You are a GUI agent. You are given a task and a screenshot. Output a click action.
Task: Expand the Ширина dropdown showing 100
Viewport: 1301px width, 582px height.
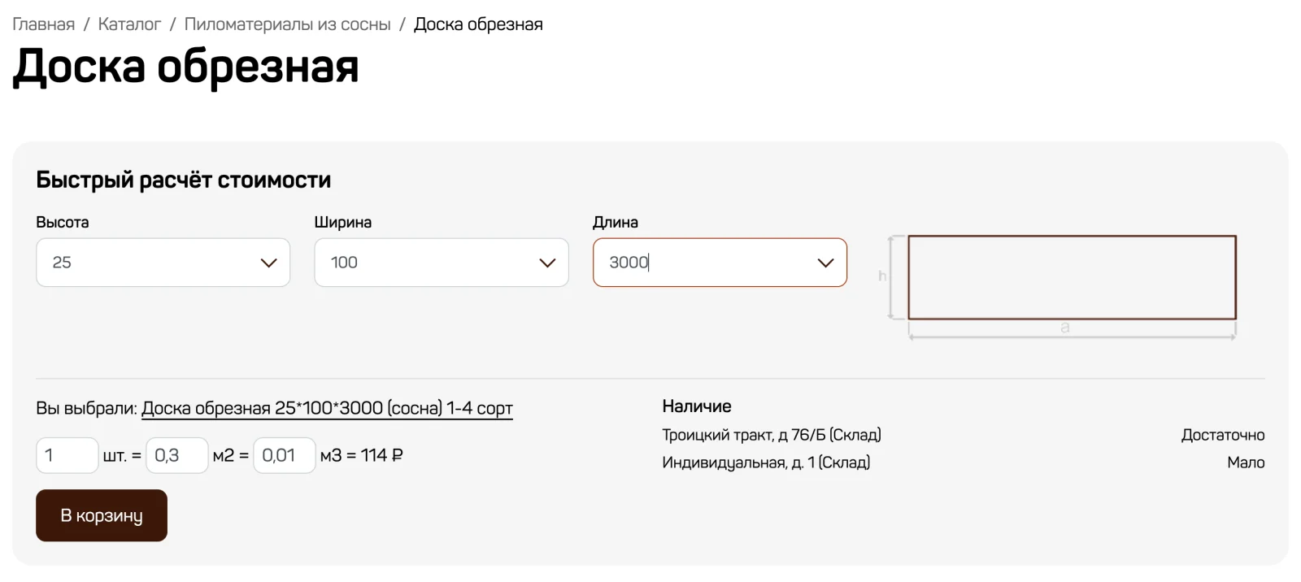[x=442, y=262]
